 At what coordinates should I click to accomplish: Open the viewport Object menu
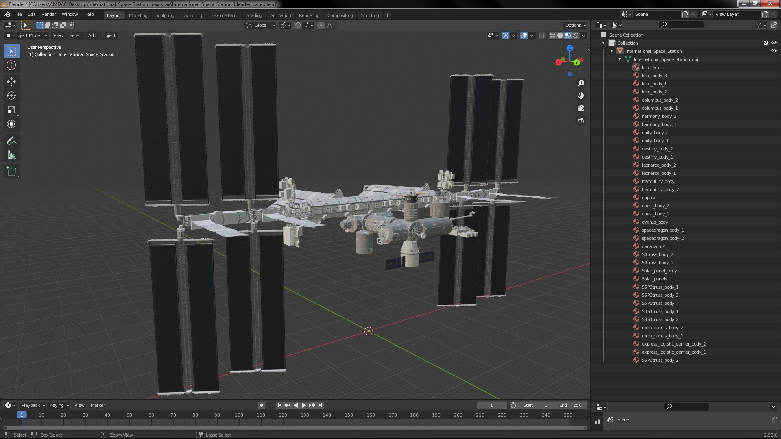pos(109,35)
